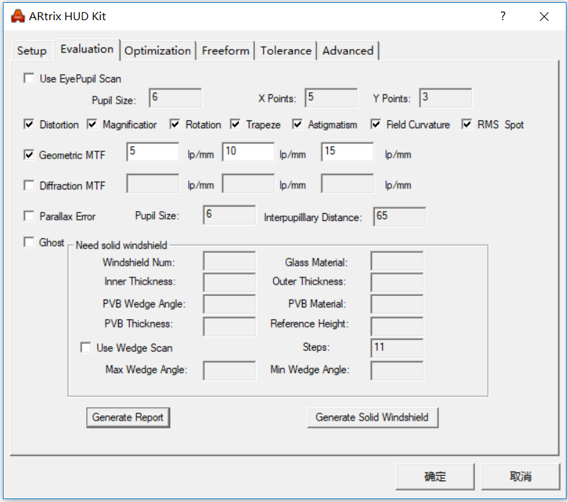The image size is (568, 502).
Task: Click the Max Wedge Angle field
Action: 229,371
